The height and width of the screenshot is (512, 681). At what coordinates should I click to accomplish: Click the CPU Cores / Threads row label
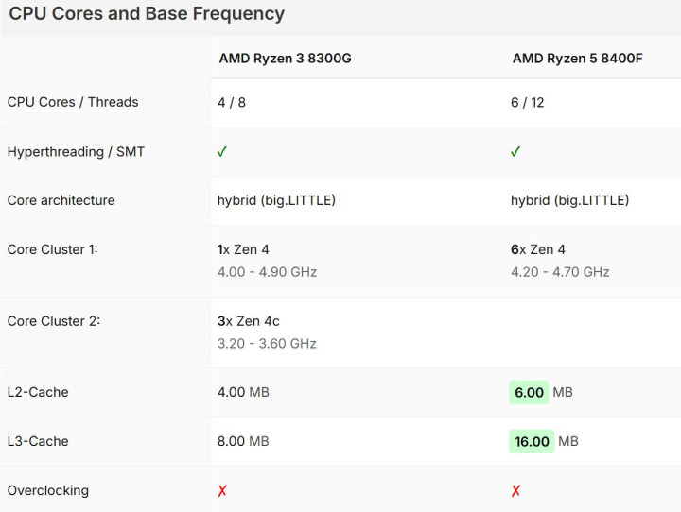coord(73,102)
